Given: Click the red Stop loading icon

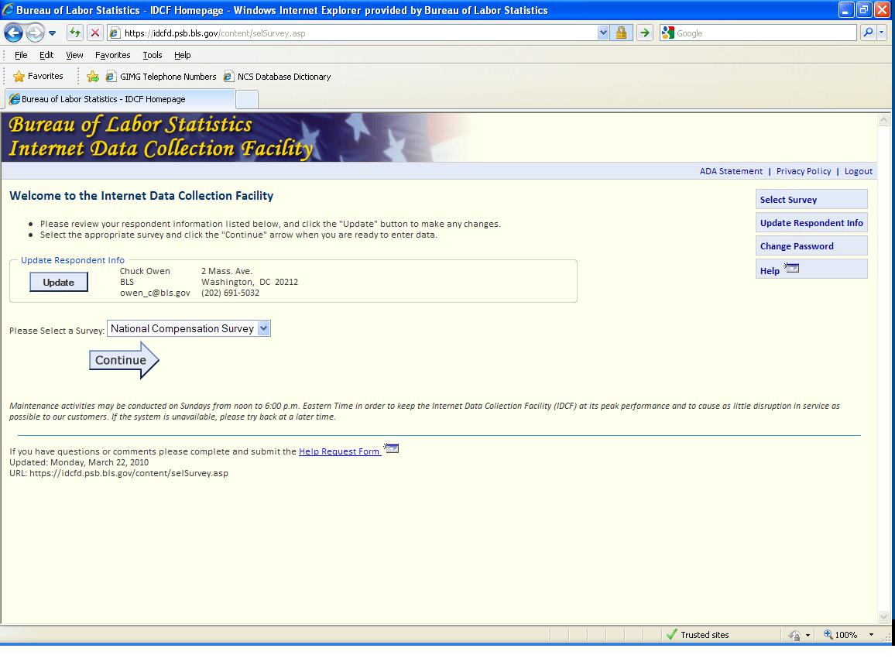Looking at the screenshot, I should (95, 33).
